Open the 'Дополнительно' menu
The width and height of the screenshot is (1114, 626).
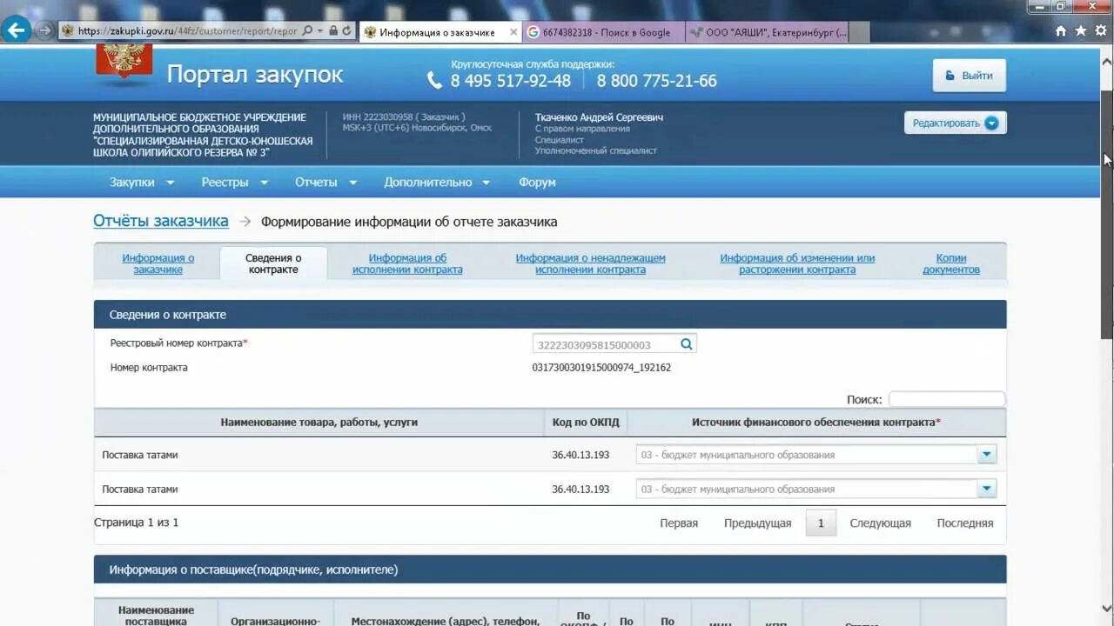[x=437, y=182]
